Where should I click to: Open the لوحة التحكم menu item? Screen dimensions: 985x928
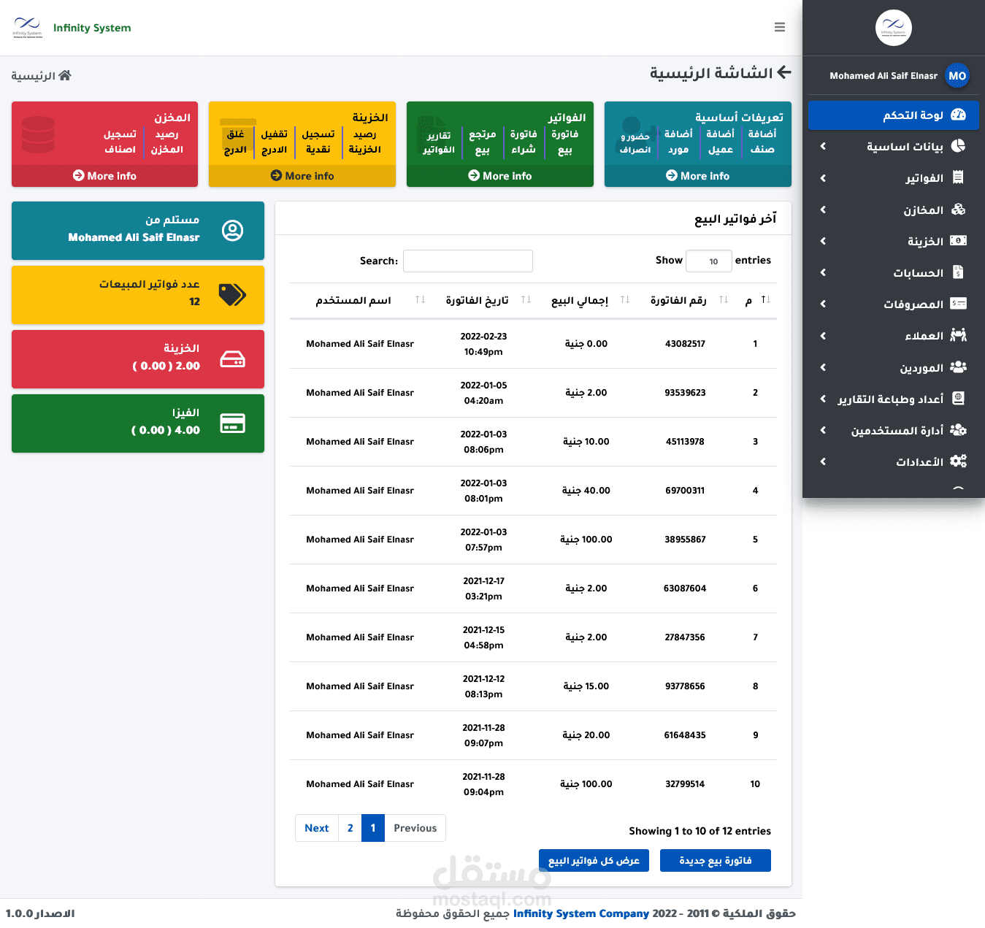coord(894,115)
